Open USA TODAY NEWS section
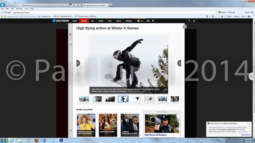Image resolution: width=255 pixels, height=143 pixels. pyautogui.click(x=75, y=21)
